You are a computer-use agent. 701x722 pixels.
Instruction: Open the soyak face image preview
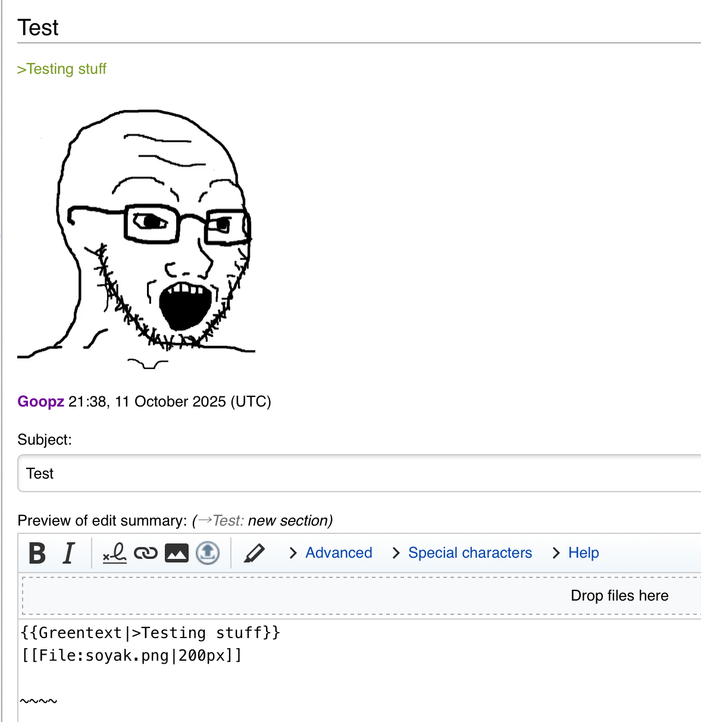(137, 238)
